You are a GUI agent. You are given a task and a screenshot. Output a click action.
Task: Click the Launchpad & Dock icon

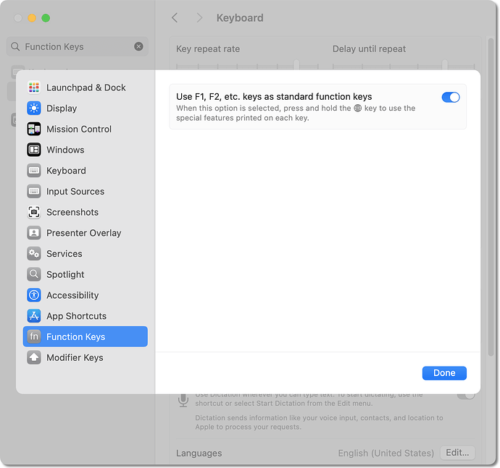pyautogui.click(x=34, y=88)
